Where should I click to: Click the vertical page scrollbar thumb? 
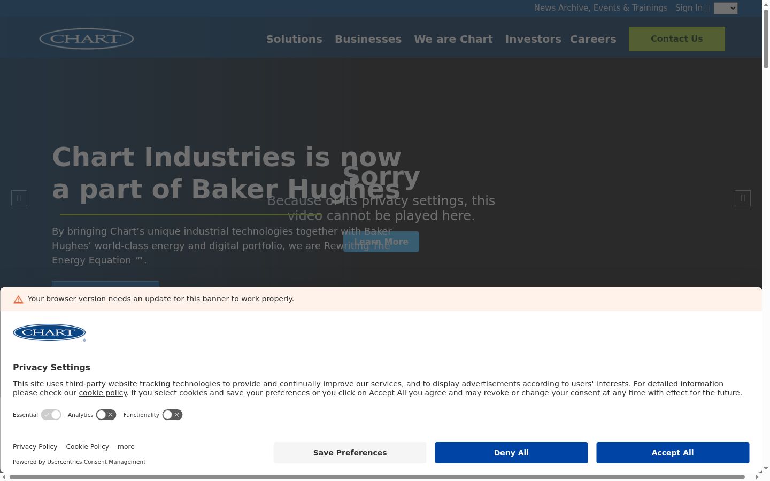point(766,38)
